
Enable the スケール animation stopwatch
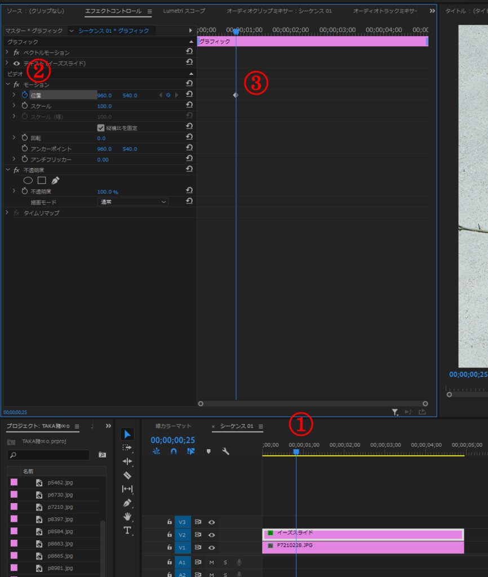pos(25,105)
